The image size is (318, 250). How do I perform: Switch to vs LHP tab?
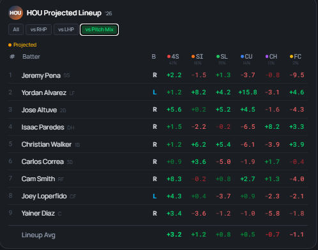(66, 29)
